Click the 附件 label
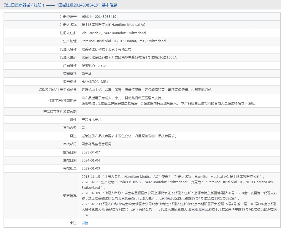Viewport: 281px width, 228px height. coord(73,120)
